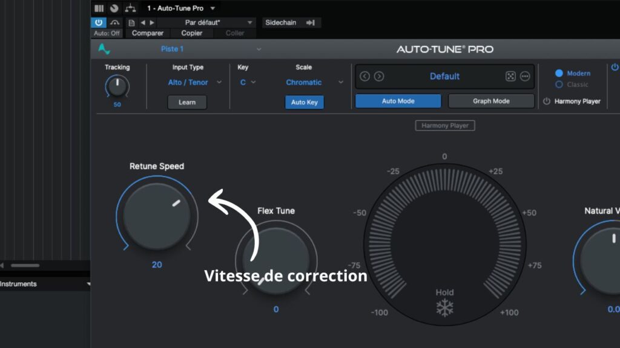Click the Antares waveform logo icon
The height and width of the screenshot is (348, 620).
click(x=104, y=49)
